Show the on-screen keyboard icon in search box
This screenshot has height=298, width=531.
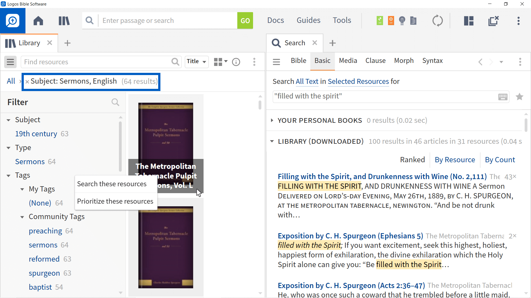[x=503, y=97]
